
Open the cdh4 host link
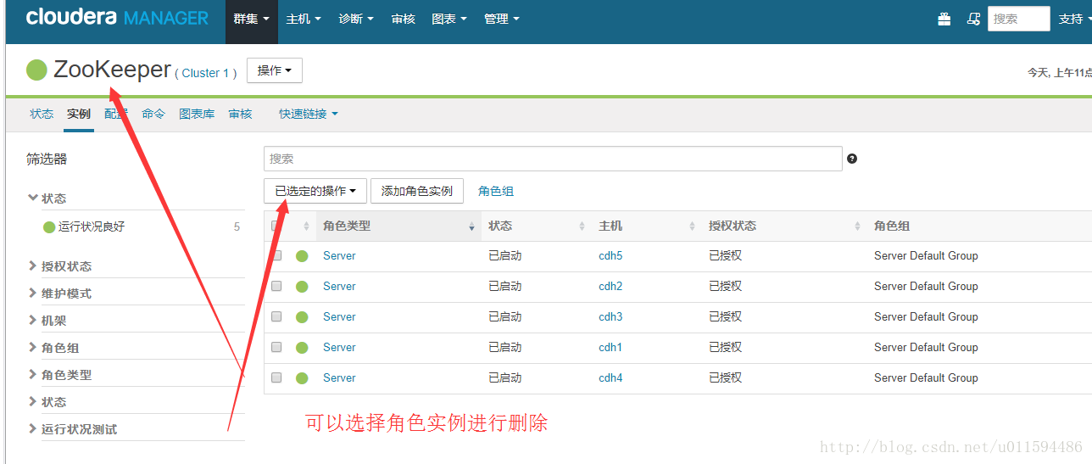(x=610, y=377)
